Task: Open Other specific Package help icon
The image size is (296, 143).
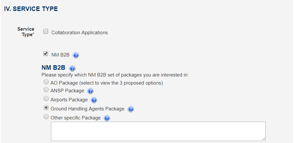Action: coord(107,118)
